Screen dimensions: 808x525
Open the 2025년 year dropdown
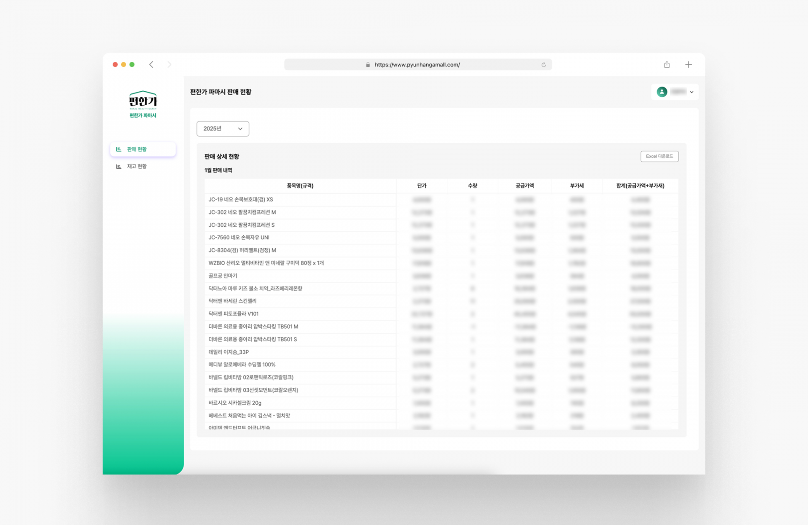[223, 129]
